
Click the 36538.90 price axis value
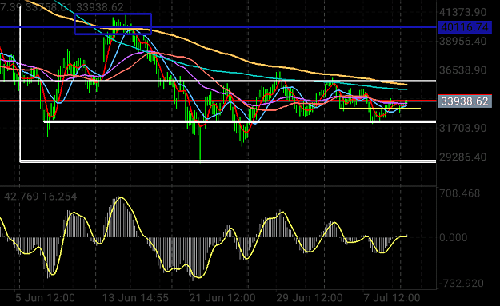tap(463, 70)
